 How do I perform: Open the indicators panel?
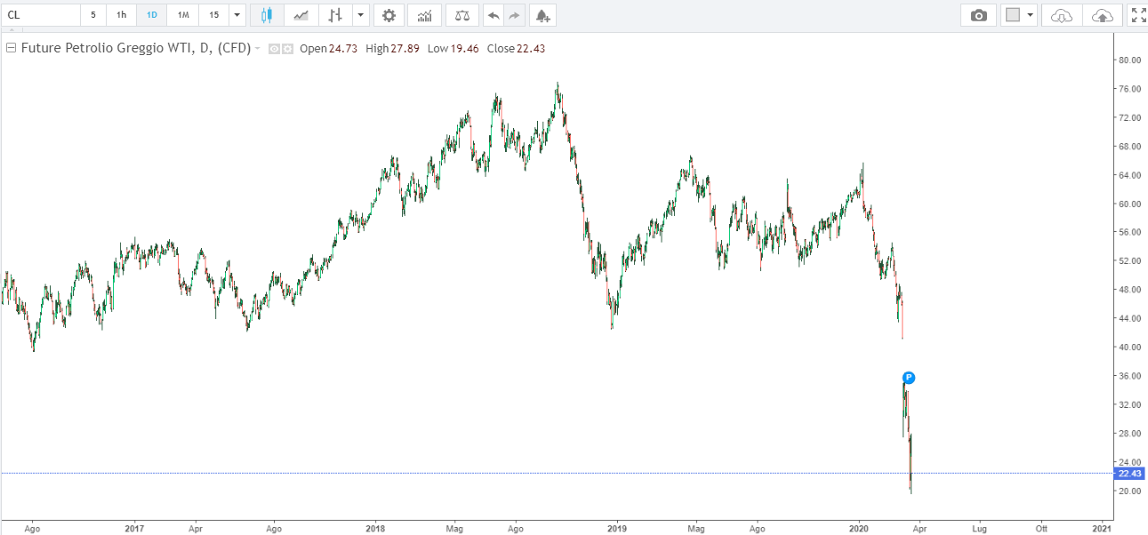[425, 15]
